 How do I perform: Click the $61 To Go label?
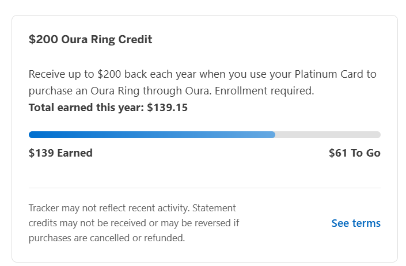tap(354, 153)
